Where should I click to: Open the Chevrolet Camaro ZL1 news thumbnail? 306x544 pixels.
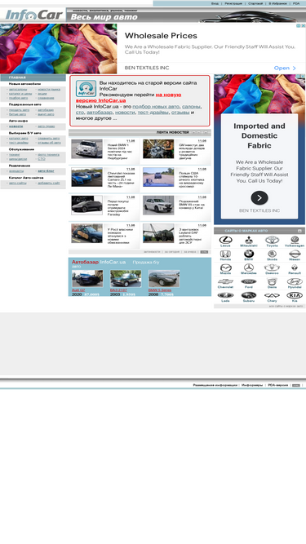tap(86, 177)
